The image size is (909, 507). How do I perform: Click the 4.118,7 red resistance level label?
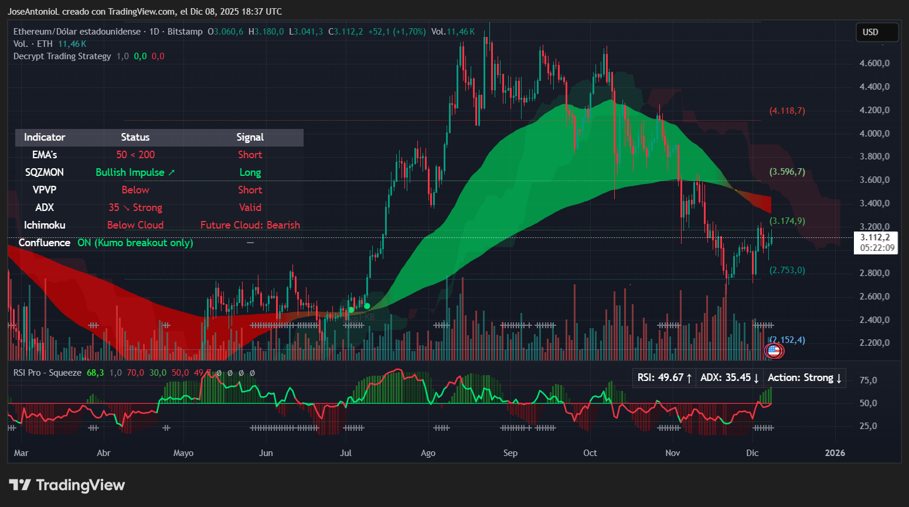coord(787,111)
